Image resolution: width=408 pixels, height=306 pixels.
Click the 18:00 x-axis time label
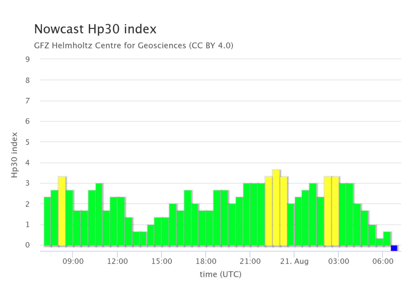[x=206, y=261]
